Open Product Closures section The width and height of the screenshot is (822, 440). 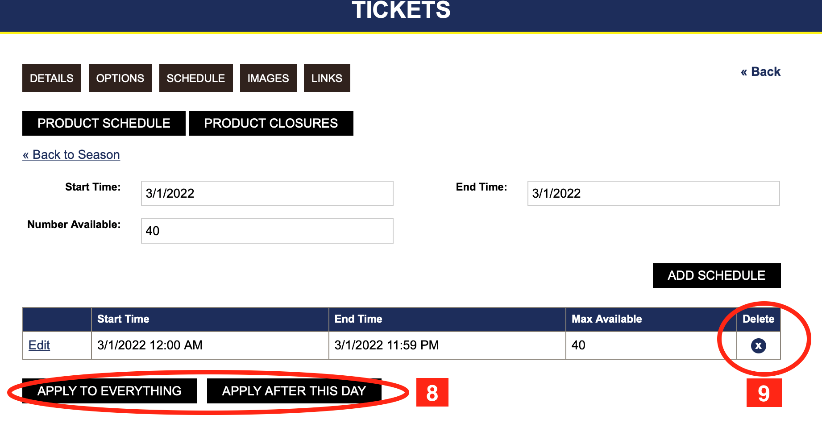pos(271,123)
